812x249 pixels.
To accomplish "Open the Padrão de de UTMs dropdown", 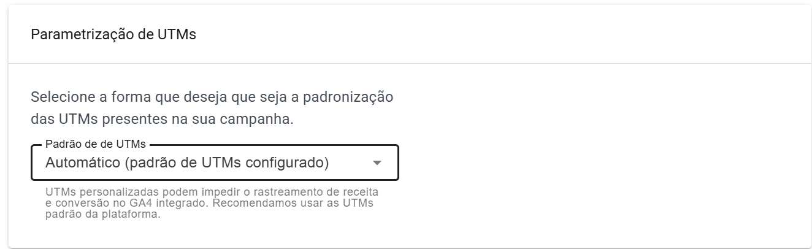I will [215, 163].
